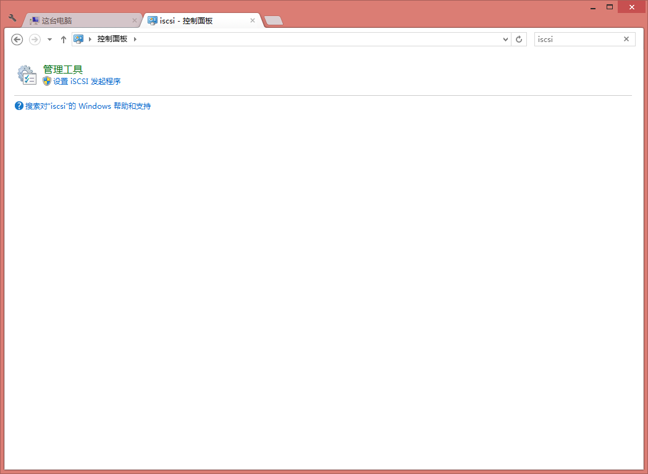
Task: Click the wrench settings icon
Action: pyautogui.click(x=12, y=18)
